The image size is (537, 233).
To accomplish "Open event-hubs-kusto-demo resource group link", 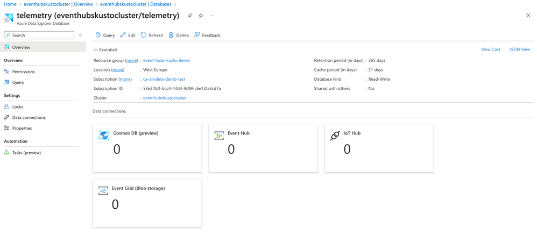I will pos(166,60).
